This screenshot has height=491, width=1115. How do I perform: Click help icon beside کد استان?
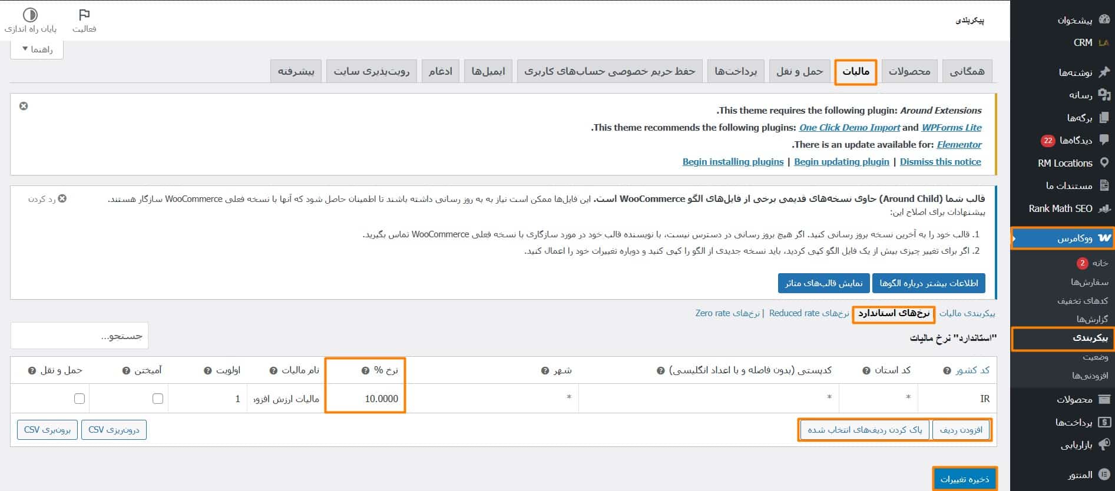click(866, 371)
